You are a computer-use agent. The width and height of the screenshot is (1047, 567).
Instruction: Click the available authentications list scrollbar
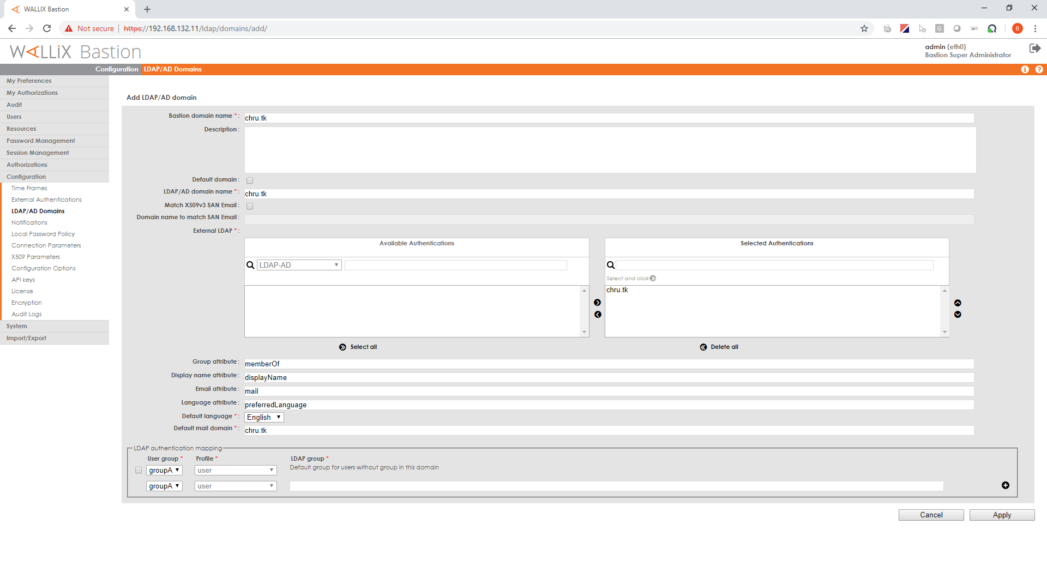coord(584,311)
